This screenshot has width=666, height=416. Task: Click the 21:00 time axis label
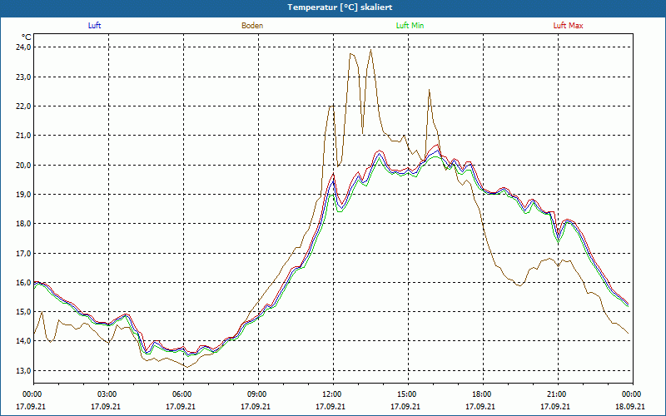(x=558, y=394)
